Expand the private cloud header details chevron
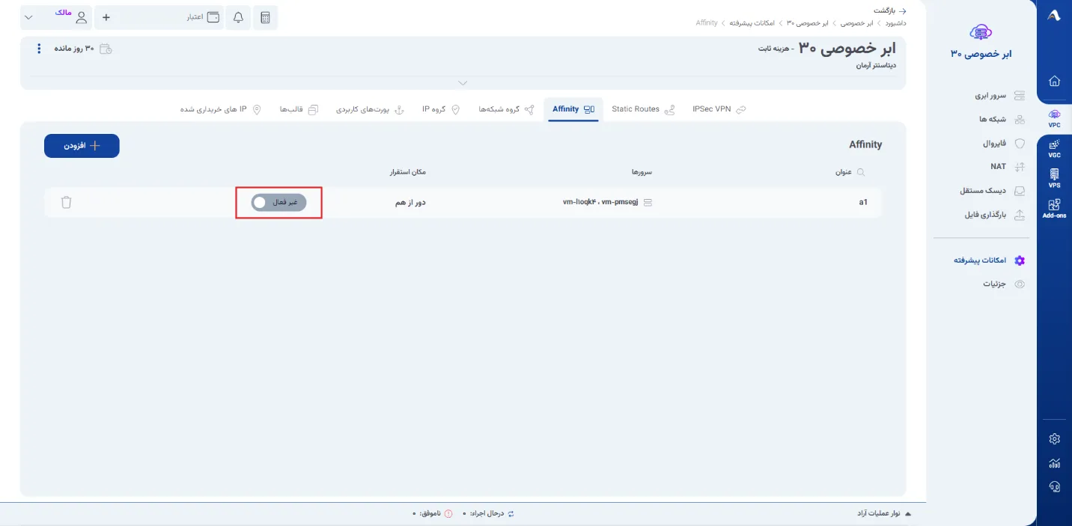 point(463,83)
